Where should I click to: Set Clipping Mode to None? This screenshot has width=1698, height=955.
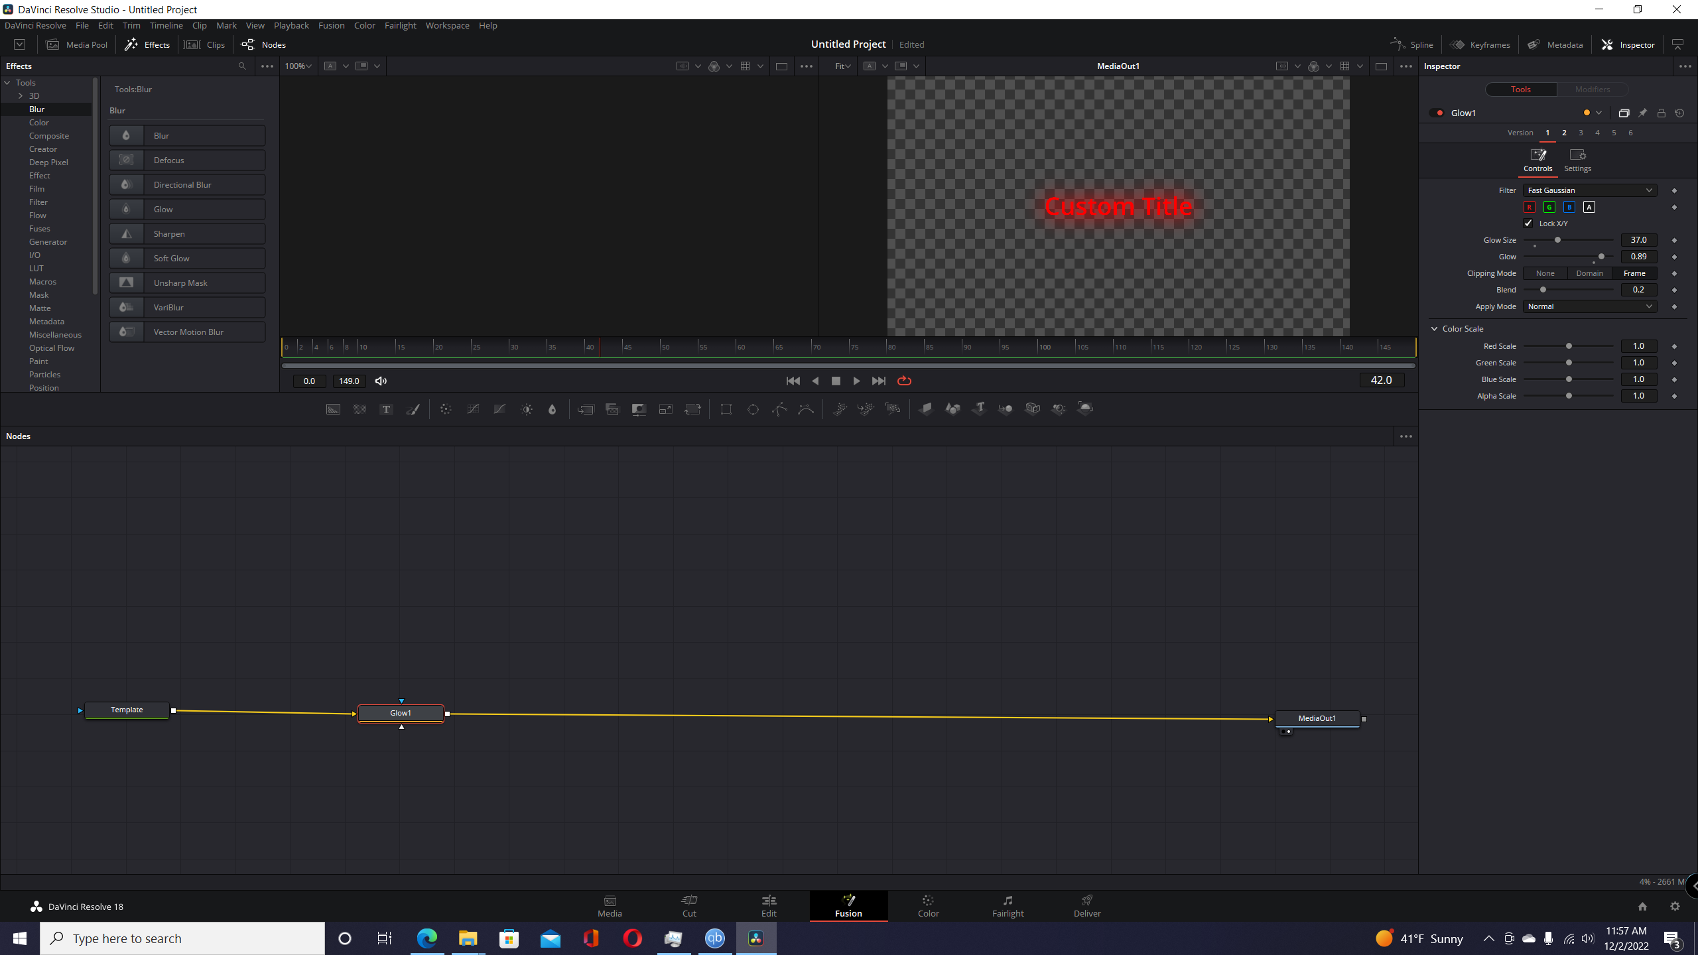tap(1545, 273)
